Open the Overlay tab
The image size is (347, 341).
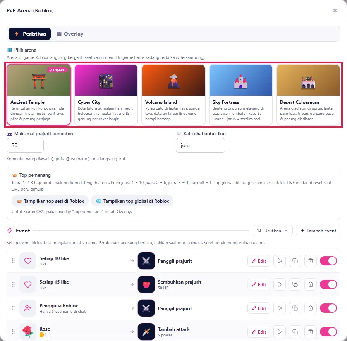click(x=70, y=34)
